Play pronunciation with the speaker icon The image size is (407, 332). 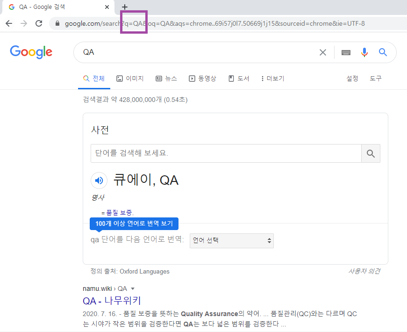(99, 180)
